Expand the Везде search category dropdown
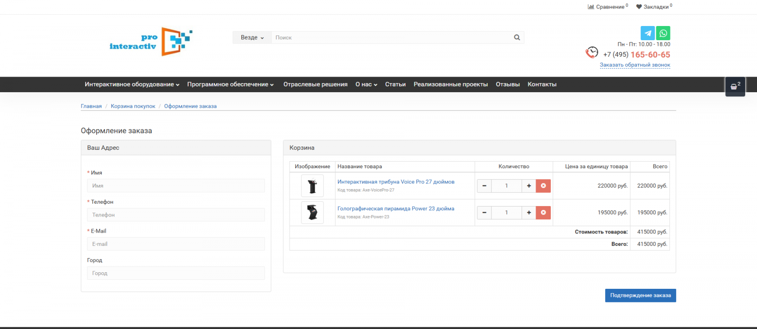The height and width of the screenshot is (329, 757). click(252, 37)
